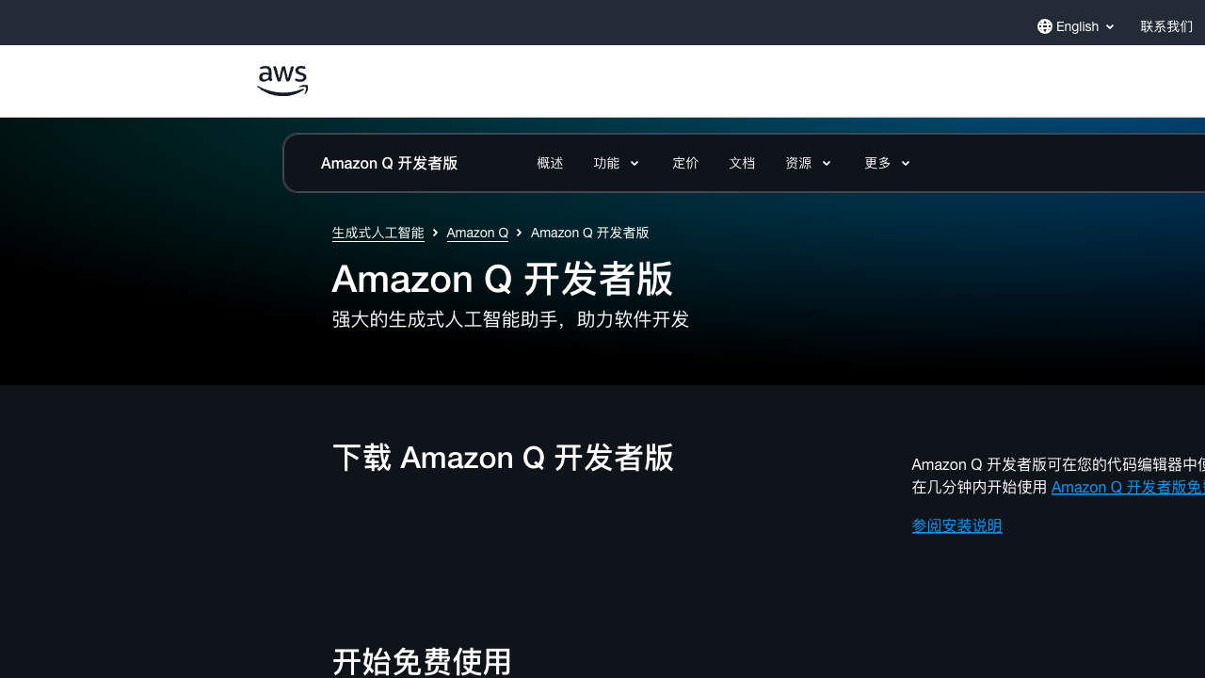Open the 定价 tab
Image resolution: width=1205 pixels, height=678 pixels.
685,163
